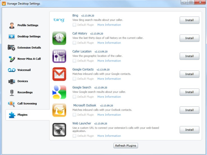The image size is (207, 155).
Task: Enable Default Plugin for Call History
Action: [x=74, y=43]
